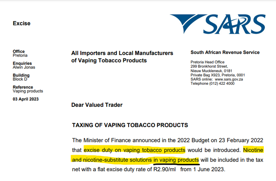Click the South African Revenue Service heading

(225, 52)
